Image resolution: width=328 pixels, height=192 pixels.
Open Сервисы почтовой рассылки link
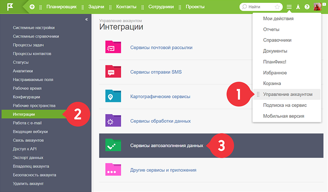tap(161, 48)
